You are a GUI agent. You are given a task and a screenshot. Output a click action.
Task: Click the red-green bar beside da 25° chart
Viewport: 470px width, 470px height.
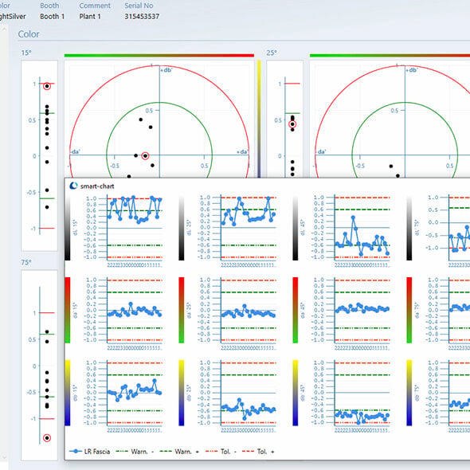[182, 310]
